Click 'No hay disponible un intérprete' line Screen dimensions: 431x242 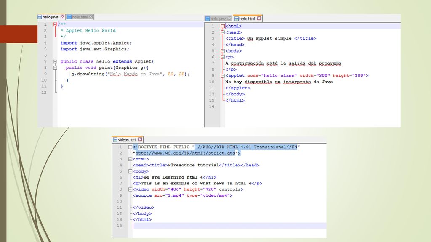279,82
